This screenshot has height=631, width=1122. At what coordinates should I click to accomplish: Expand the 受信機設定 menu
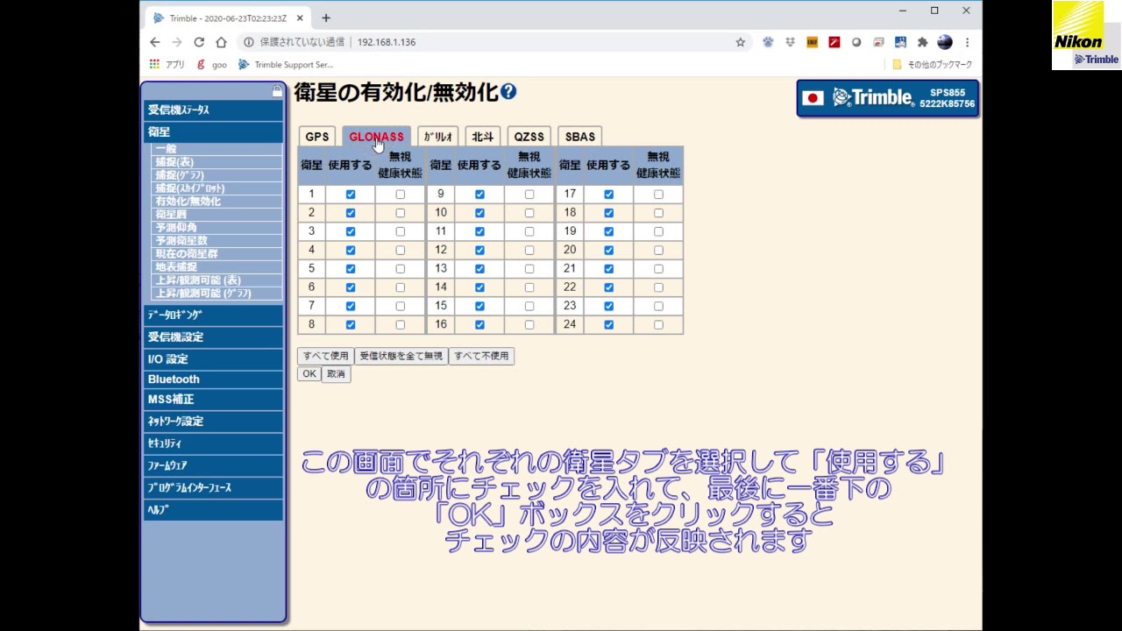coord(213,337)
